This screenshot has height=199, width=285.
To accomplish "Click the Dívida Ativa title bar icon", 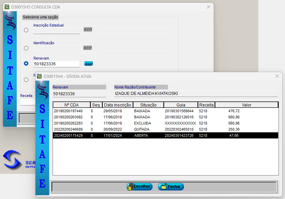I will (39, 77).
